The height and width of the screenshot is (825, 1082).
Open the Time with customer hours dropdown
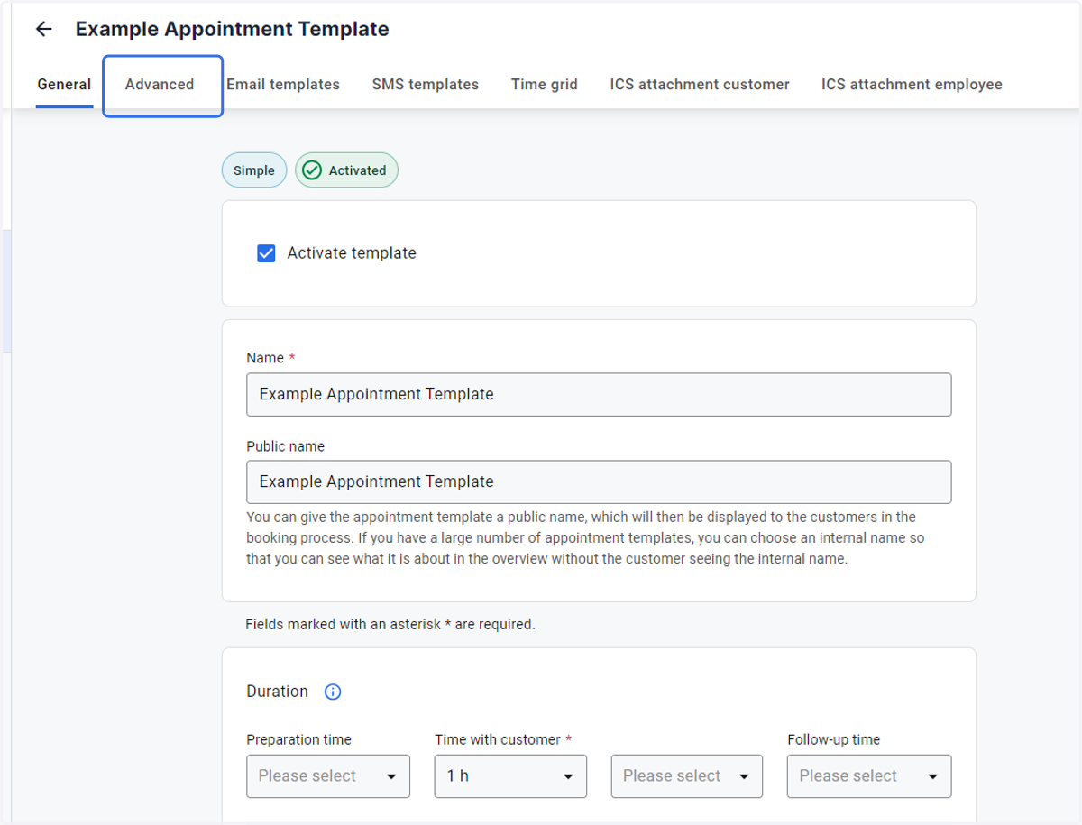[510, 776]
